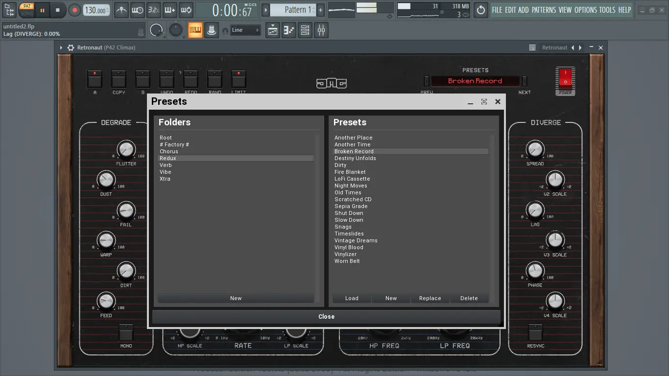Screen dimensions: 669x376
Task: Open the EDIT menu
Action: [x=510, y=10]
